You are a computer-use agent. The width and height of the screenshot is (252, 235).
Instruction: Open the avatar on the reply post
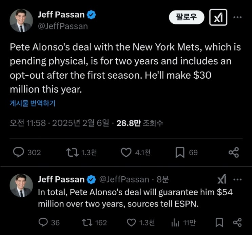(x=21, y=186)
